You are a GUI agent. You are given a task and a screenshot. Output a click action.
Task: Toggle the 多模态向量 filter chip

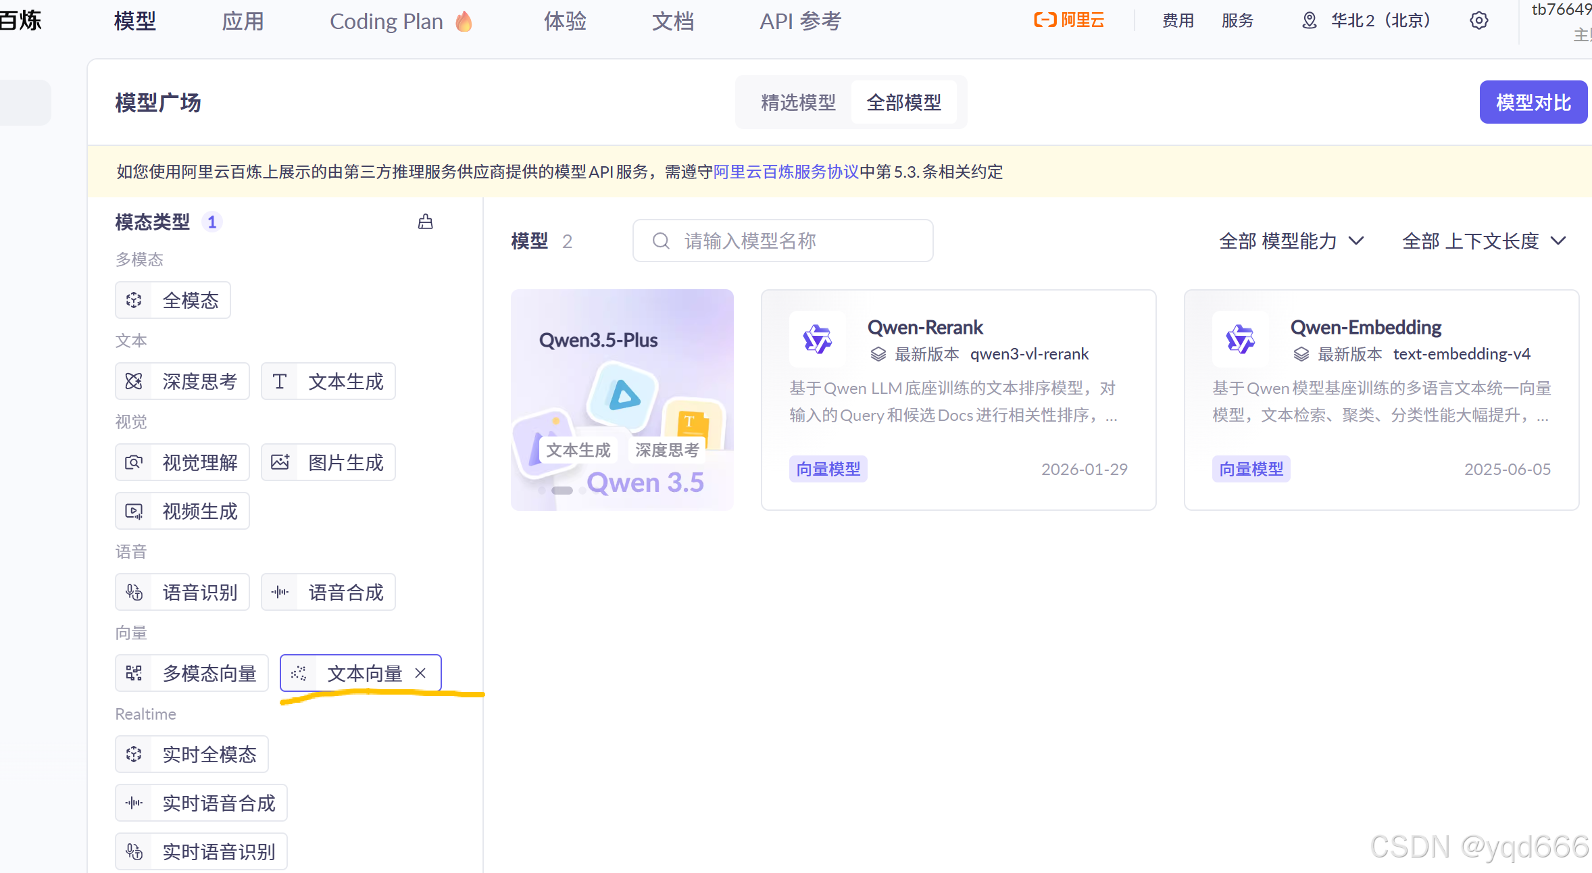(x=192, y=673)
